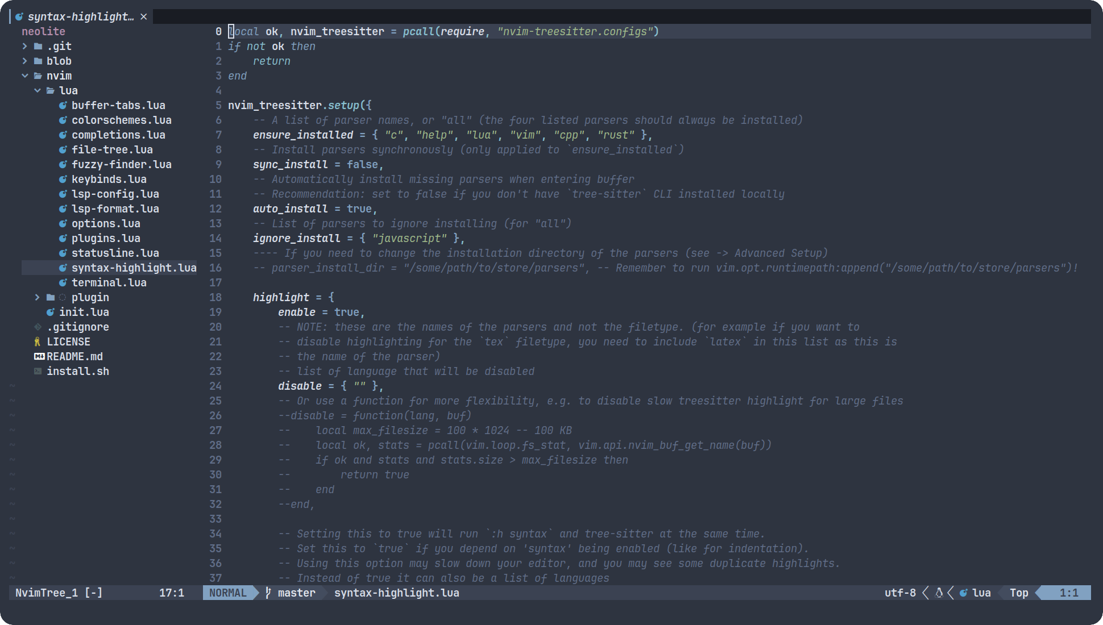Click the Linux penguin icon in statusline
This screenshot has width=1103, height=625.
click(x=939, y=593)
